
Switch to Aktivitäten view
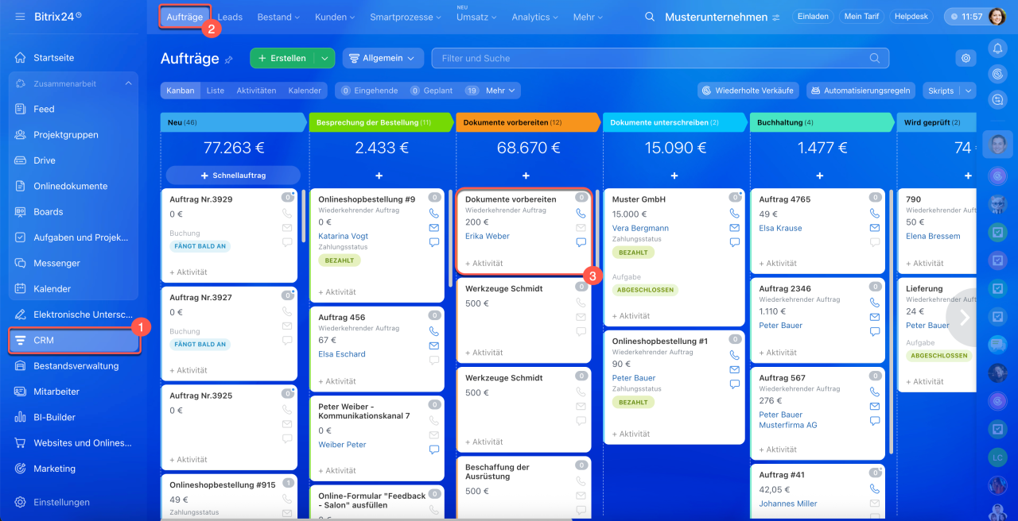coord(256,91)
